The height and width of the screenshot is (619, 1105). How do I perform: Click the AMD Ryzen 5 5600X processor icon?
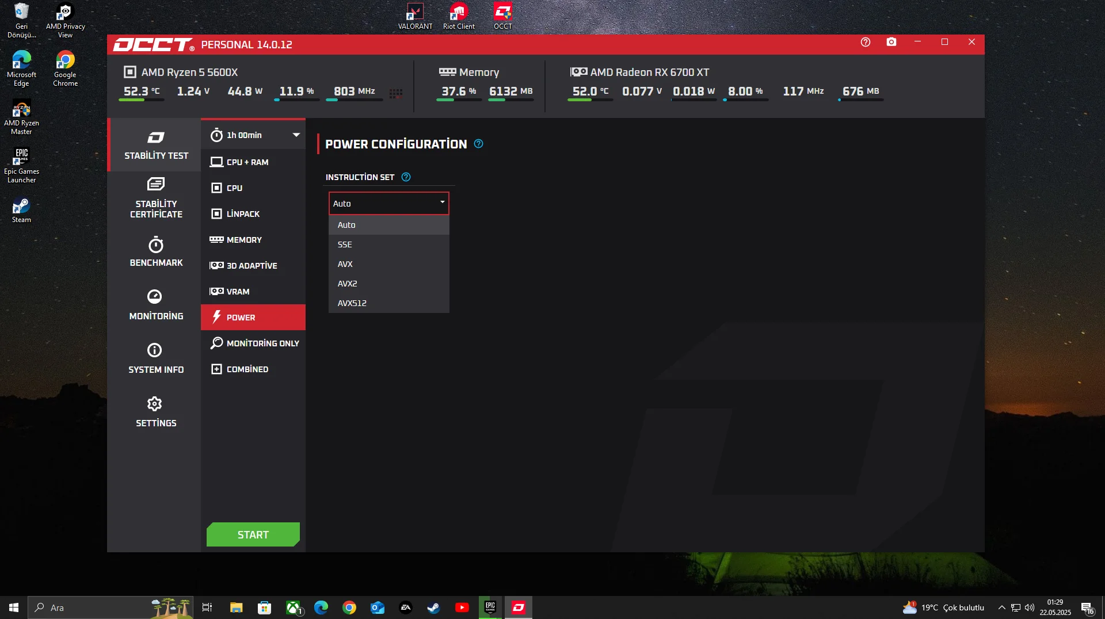pos(130,72)
